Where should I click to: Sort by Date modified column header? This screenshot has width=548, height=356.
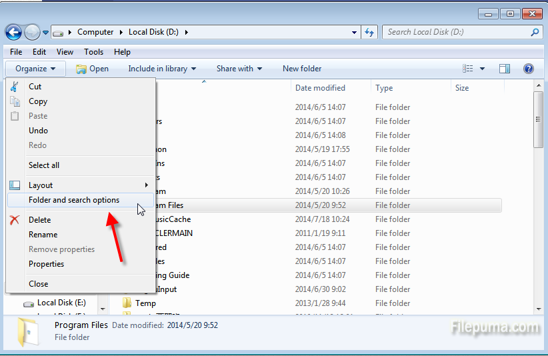click(320, 88)
